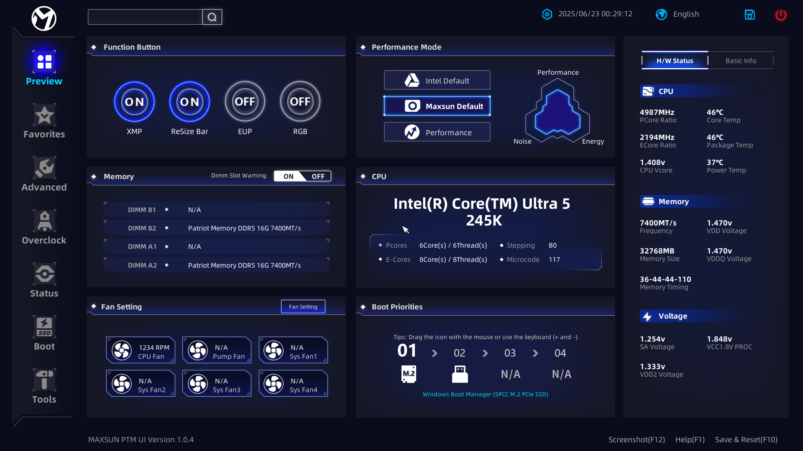The image size is (803, 451).
Task: Click the search magnifier icon
Action: (212, 17)
